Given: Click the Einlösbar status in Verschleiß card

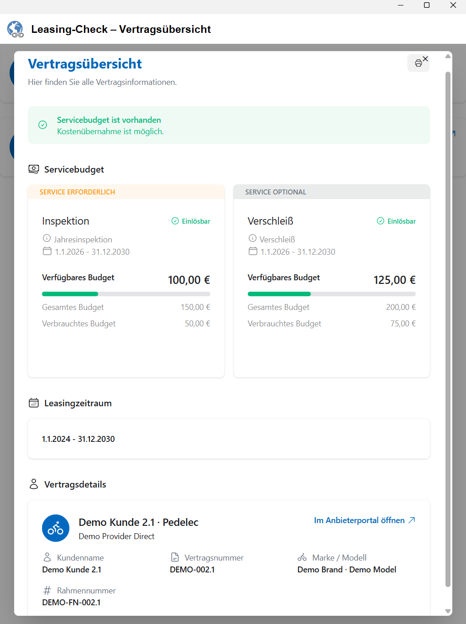Looking at the screenshot, I should pyautogui.click(x=396, y=221).
